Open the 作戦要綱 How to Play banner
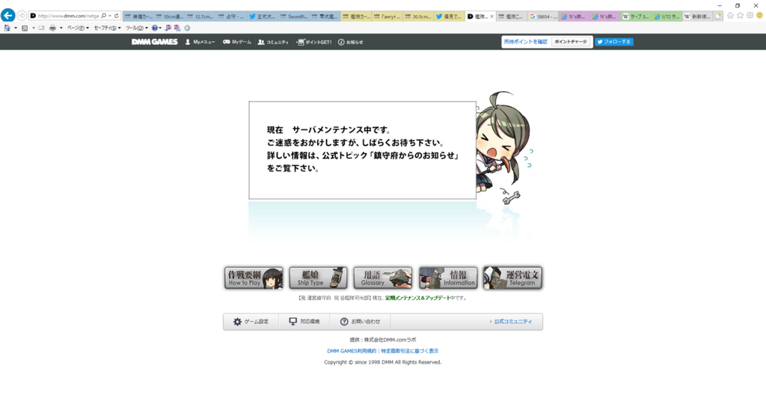This screenshot has width=766, height=419. click(254, 278)
